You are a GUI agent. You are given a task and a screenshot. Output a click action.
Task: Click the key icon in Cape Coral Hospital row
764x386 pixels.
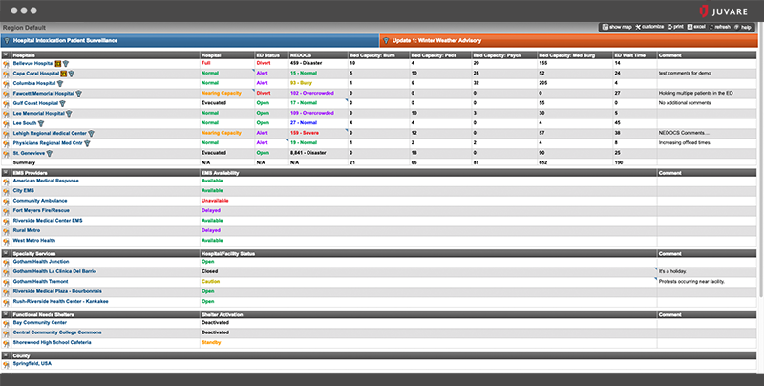6,75
